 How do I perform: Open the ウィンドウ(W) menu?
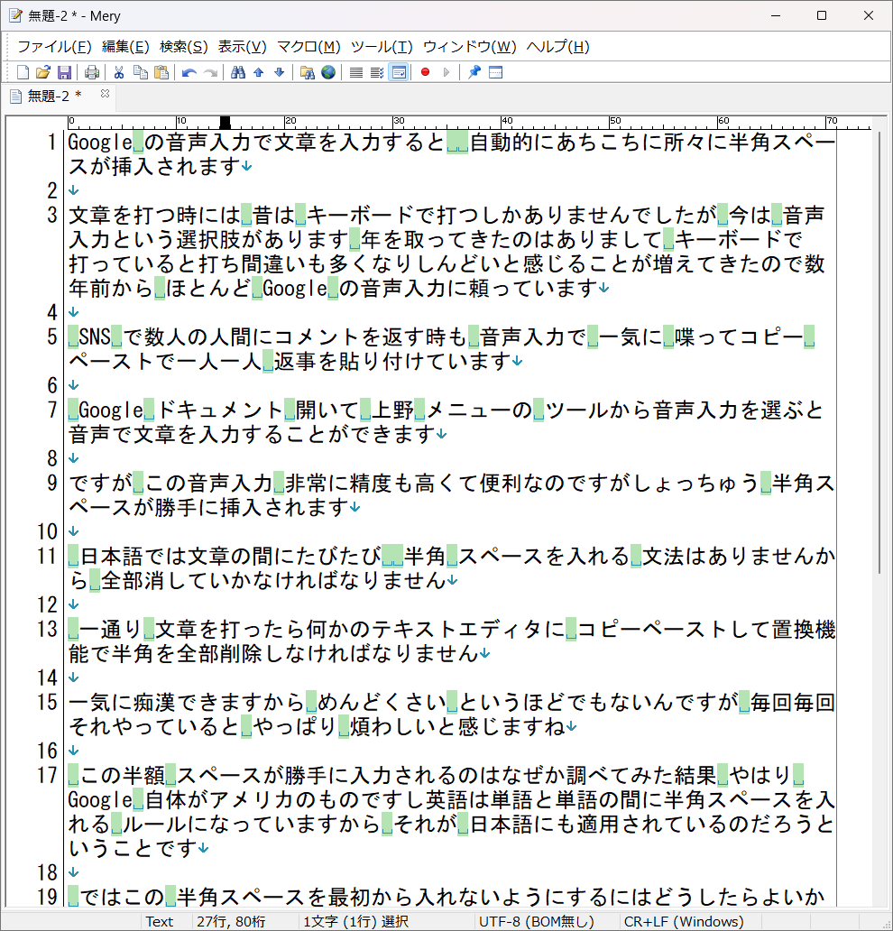469,46
